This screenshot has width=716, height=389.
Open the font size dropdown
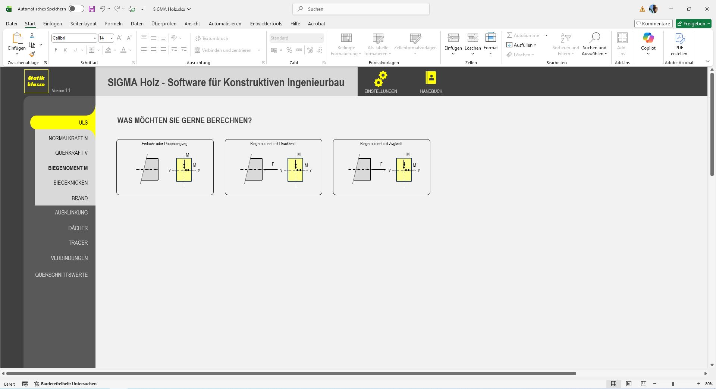coord(112,38)
